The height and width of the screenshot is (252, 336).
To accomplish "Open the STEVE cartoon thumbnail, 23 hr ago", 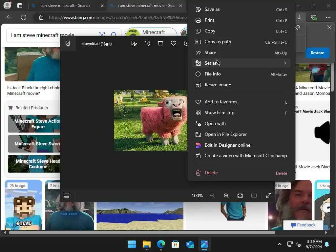I will (24, 205).
